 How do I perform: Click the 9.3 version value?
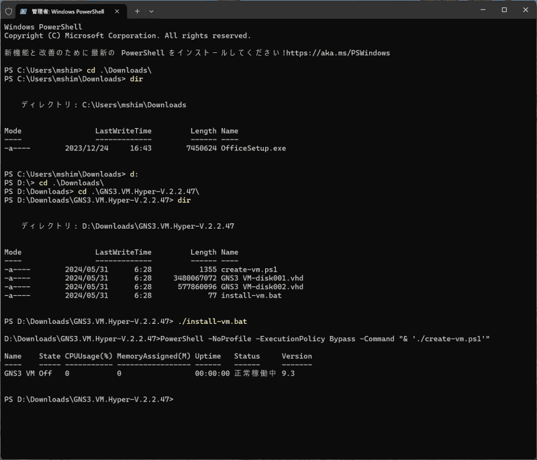[x=288, y=373]
